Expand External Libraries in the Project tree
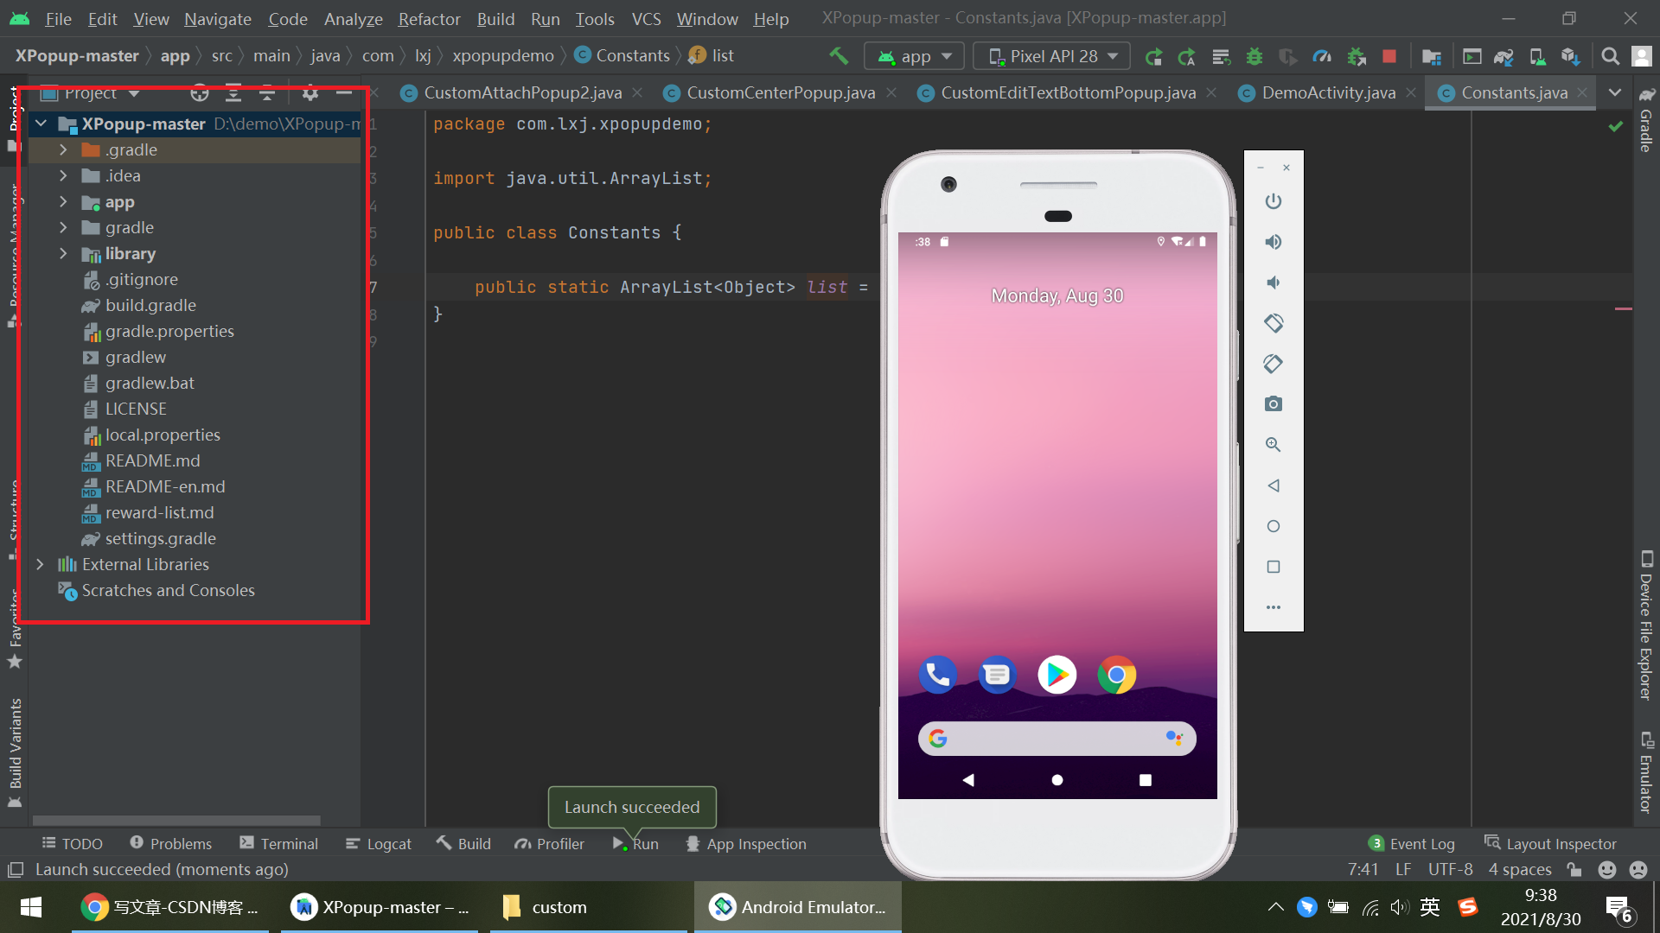Screen dimensions: 1660x933 pyautogui.click(x=41, y=564)
